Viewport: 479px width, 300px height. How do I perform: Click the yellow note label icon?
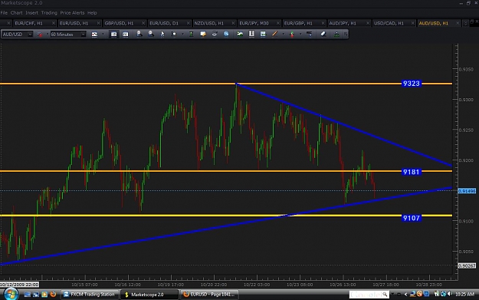pos(203,35)
